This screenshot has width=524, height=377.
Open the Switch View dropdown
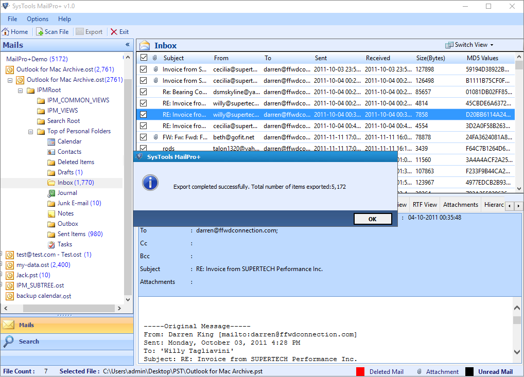(x=469, y=45)
